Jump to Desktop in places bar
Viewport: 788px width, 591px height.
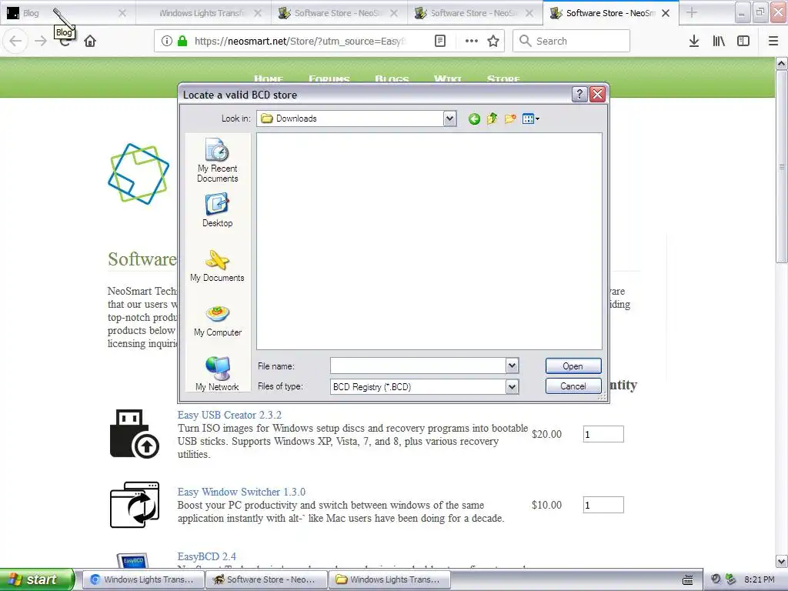[x=217, y=211]
